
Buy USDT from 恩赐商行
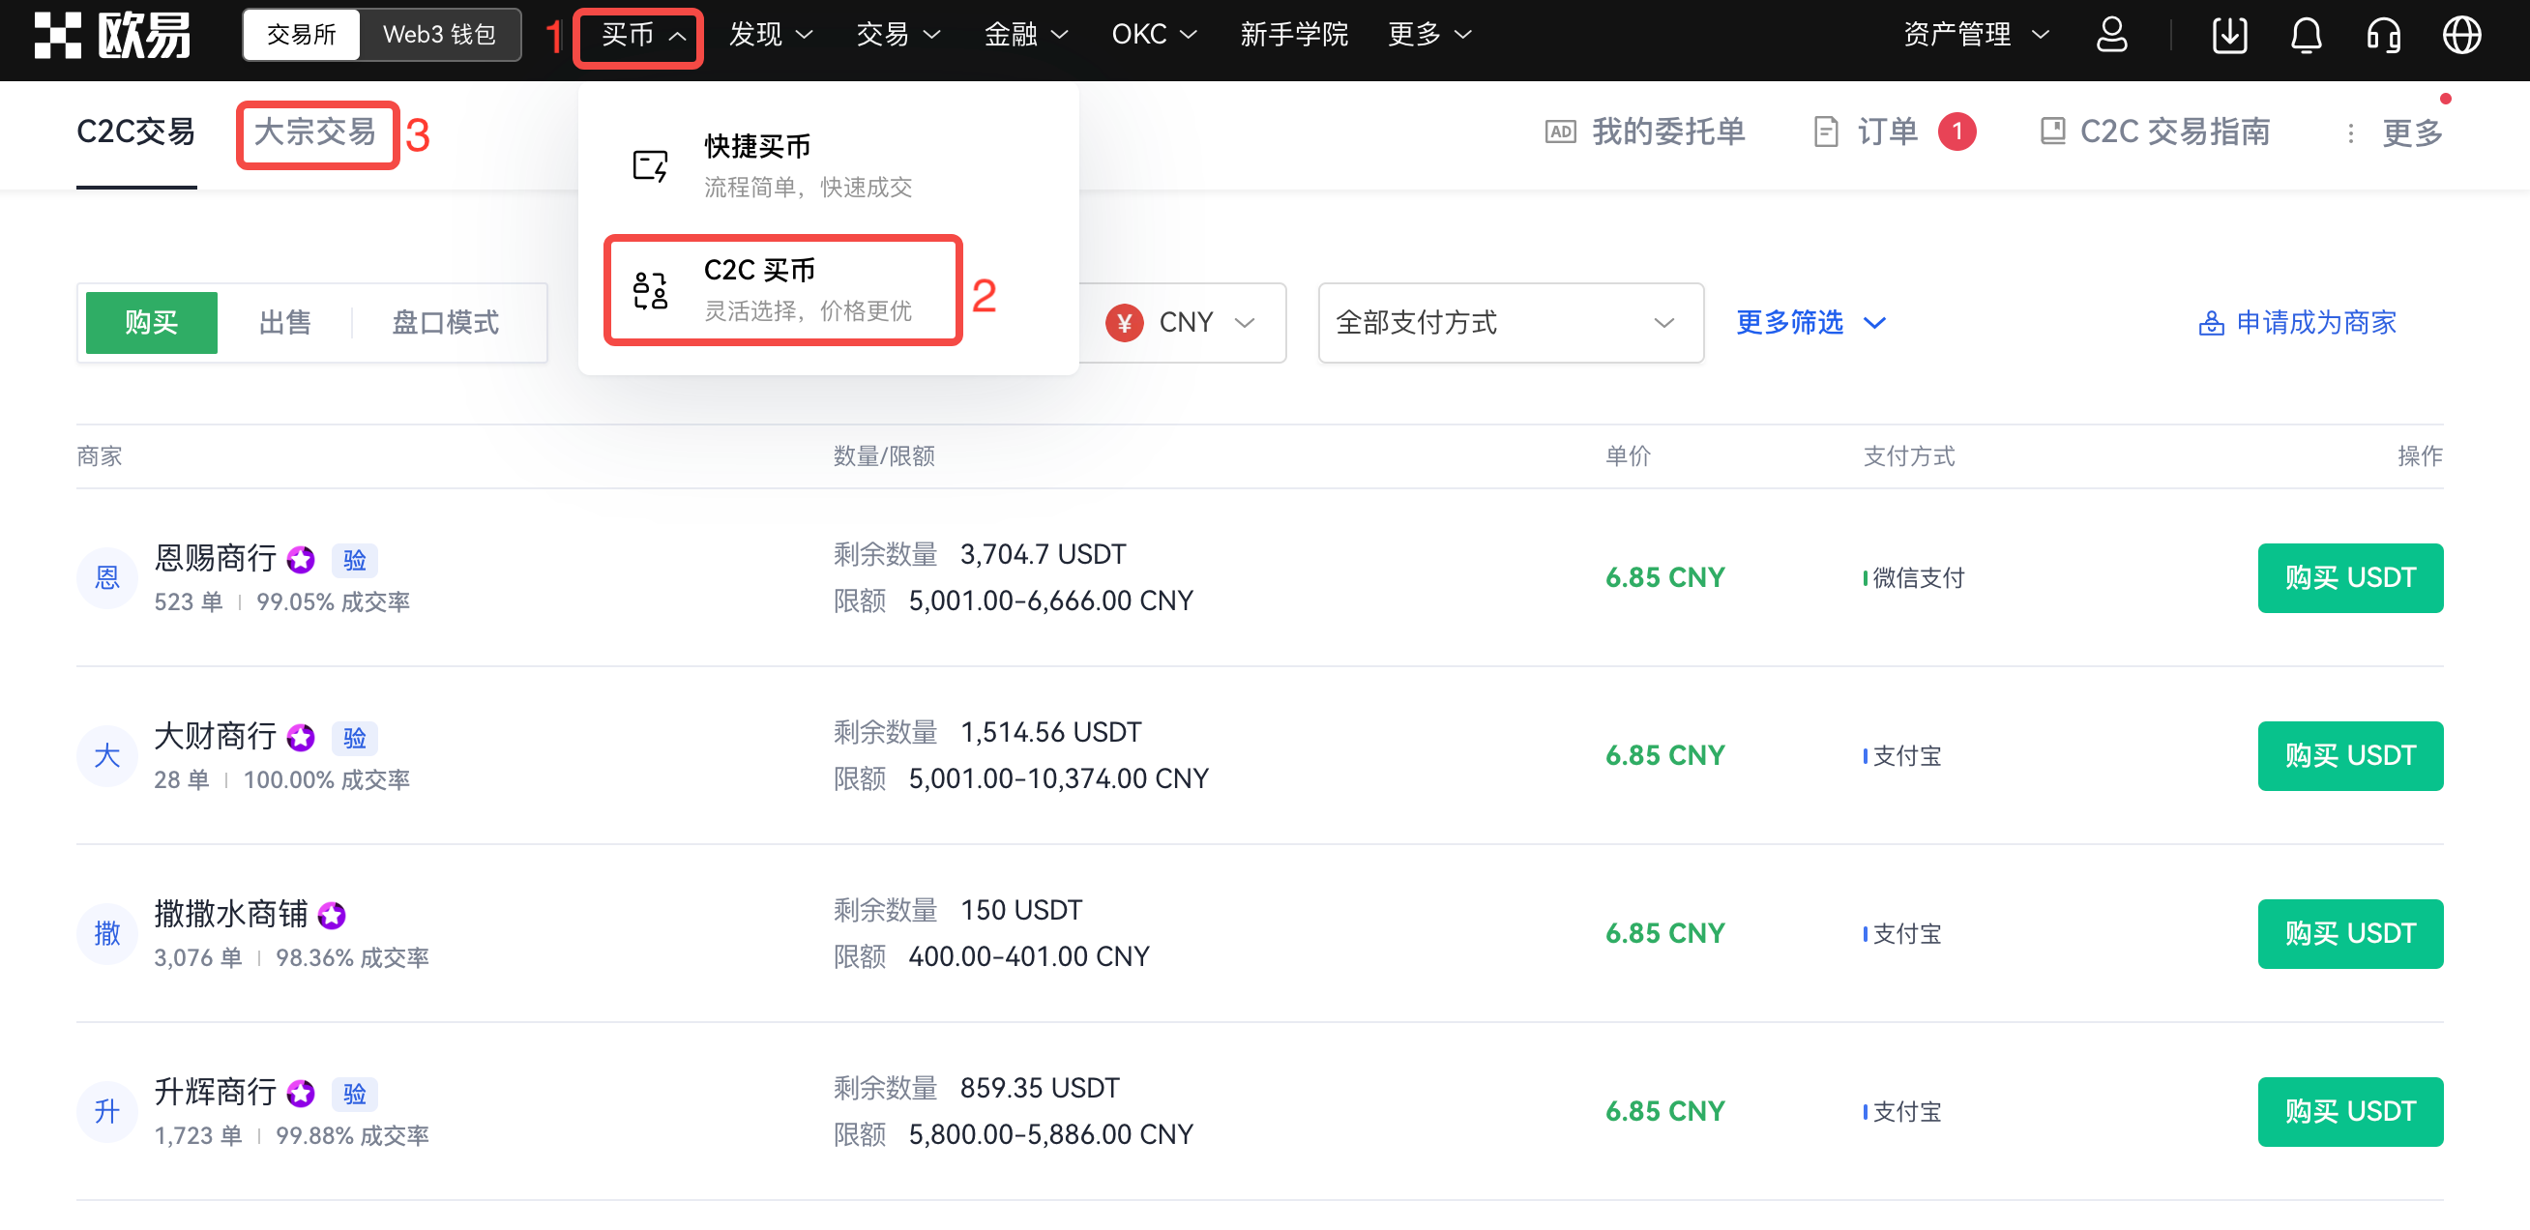2349,577
